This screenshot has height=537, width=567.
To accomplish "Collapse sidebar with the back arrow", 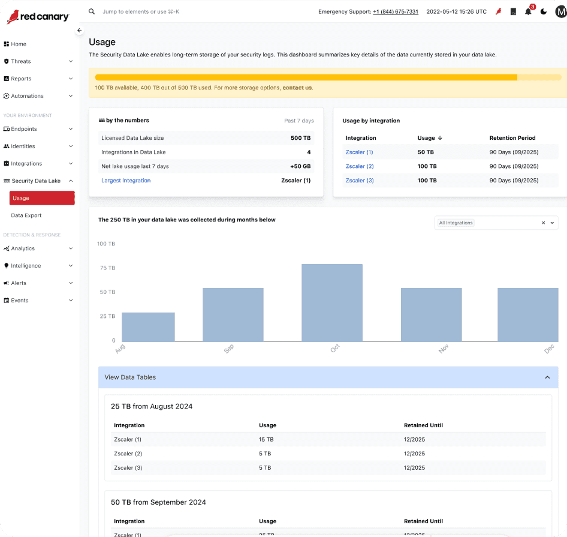I will pyautogui.click(x=79, y=31).
